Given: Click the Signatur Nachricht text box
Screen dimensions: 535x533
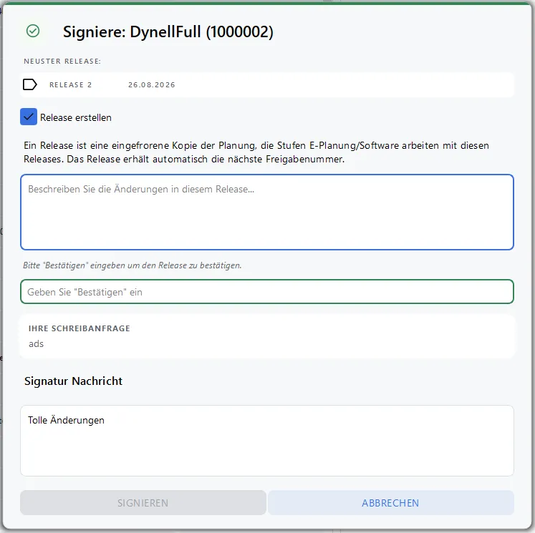Looking at the screenshot, I should click(x=267, y=440).
